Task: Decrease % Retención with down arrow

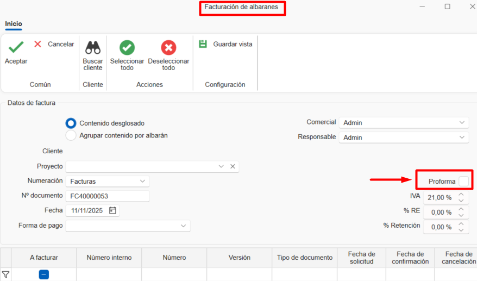Action: coord(461,230)
